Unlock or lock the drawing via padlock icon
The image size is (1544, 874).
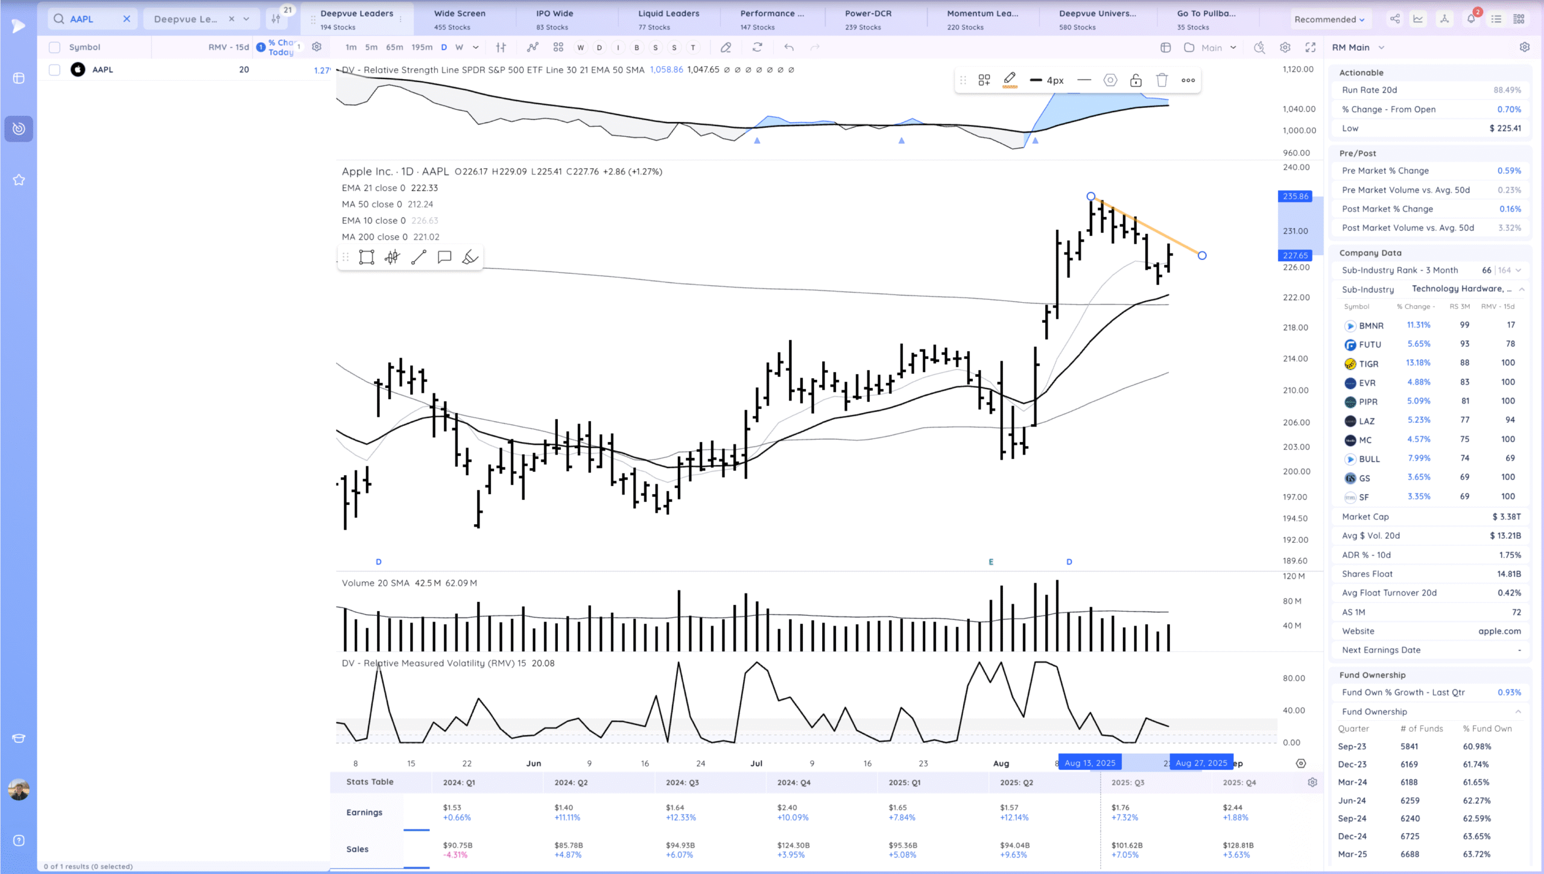(x=1136, y=80)
